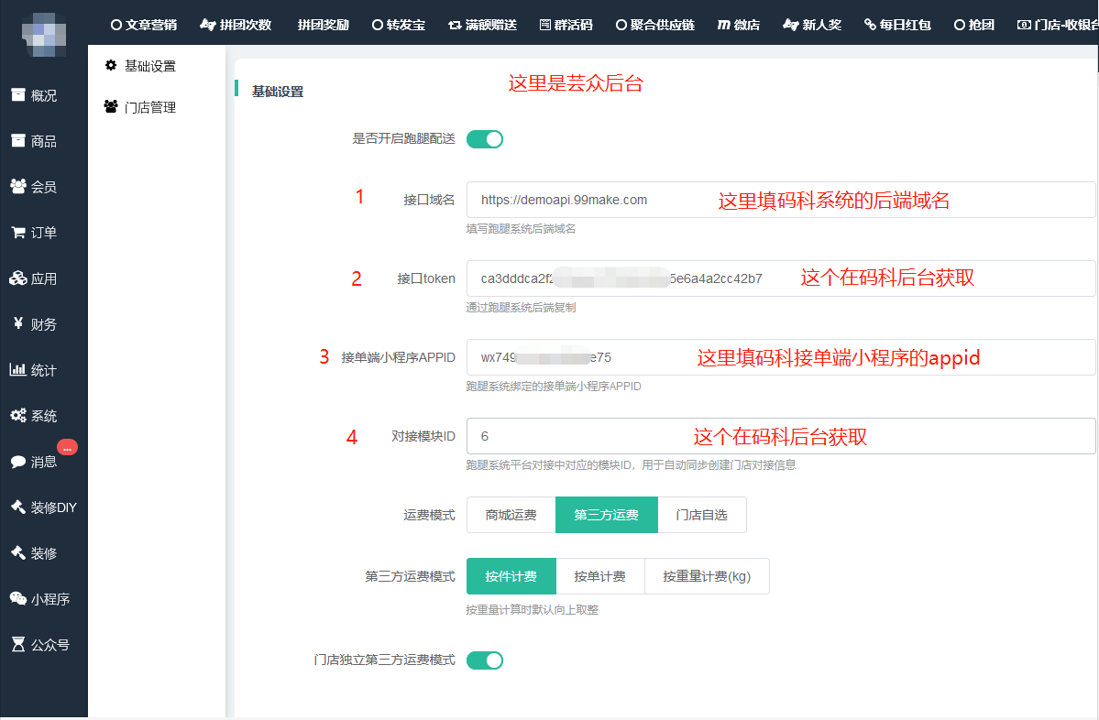Go to 每日红包 top menu text
The image size is (1099, 720).
[905, 25]
